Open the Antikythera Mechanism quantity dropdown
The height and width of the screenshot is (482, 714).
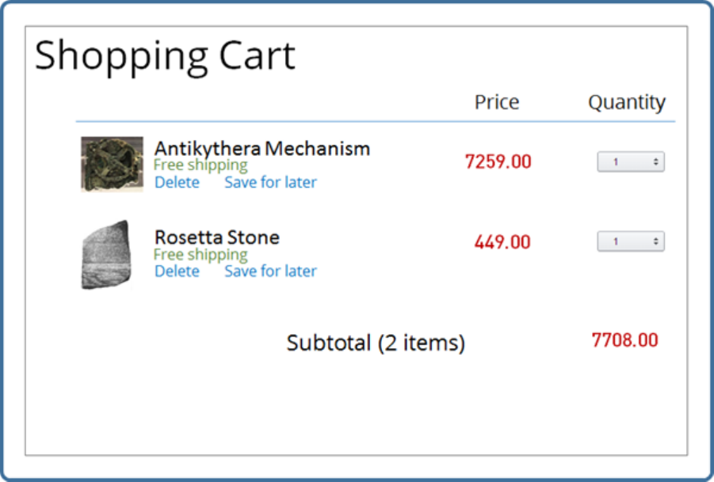pos(630,162)
